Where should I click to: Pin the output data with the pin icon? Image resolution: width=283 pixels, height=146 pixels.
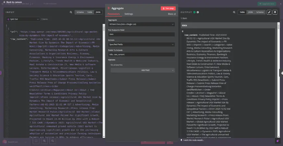pos(275,12)
